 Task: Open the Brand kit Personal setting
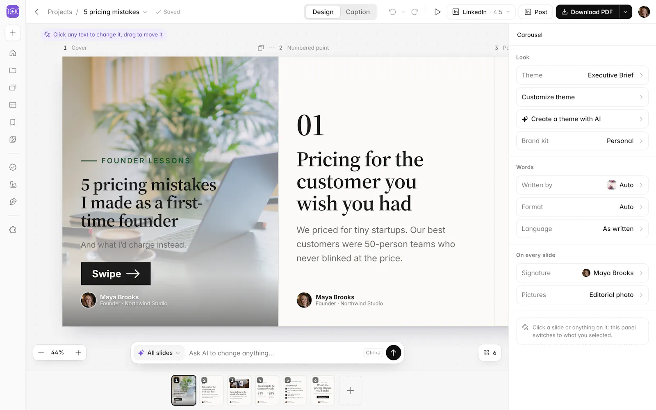pos(582,141)
